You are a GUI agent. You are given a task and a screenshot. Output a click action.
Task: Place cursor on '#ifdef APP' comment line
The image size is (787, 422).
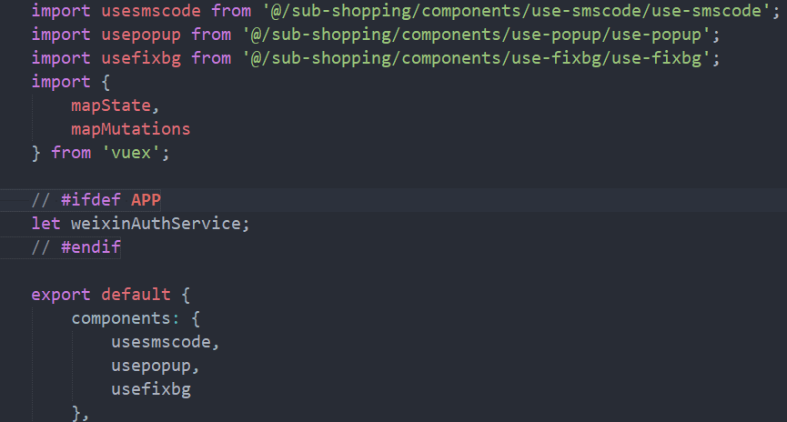(x=96, y=200)
